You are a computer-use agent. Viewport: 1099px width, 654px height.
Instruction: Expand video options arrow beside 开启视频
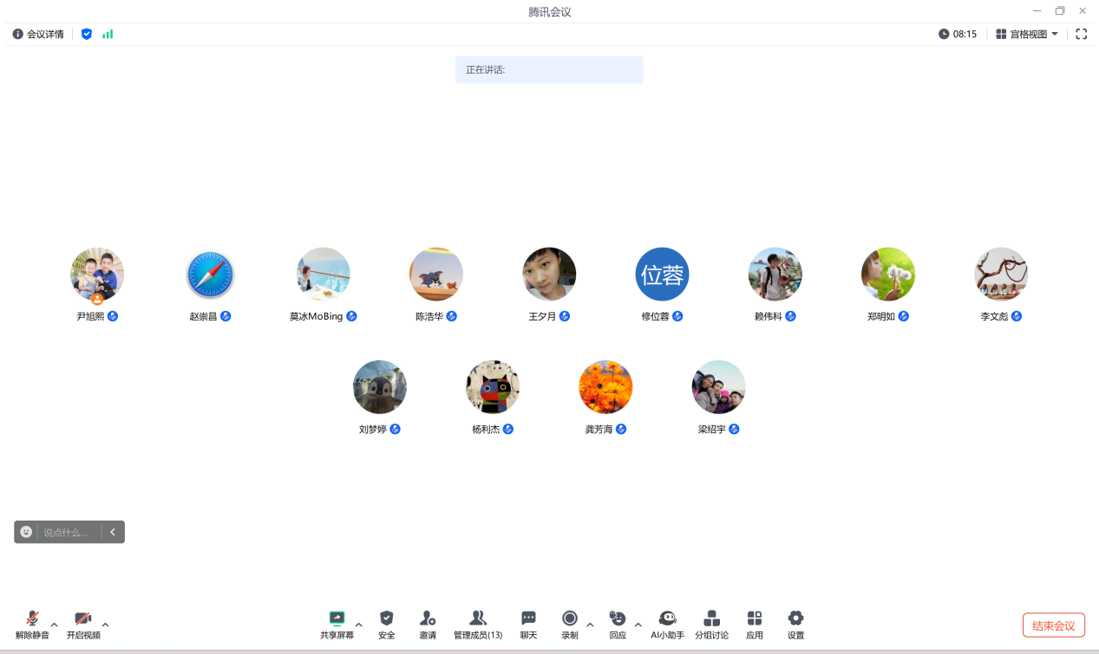(x=106, y=625)
